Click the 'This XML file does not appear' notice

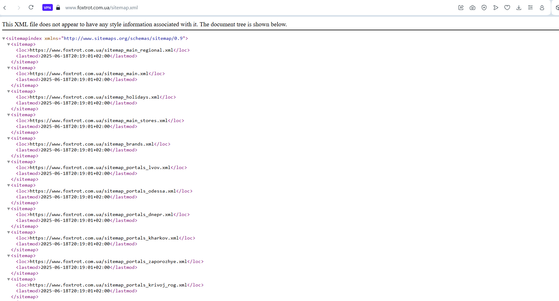[x=145, y=24]
